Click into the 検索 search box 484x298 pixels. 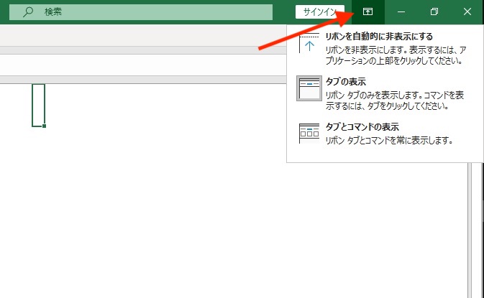tap(141, 12)
